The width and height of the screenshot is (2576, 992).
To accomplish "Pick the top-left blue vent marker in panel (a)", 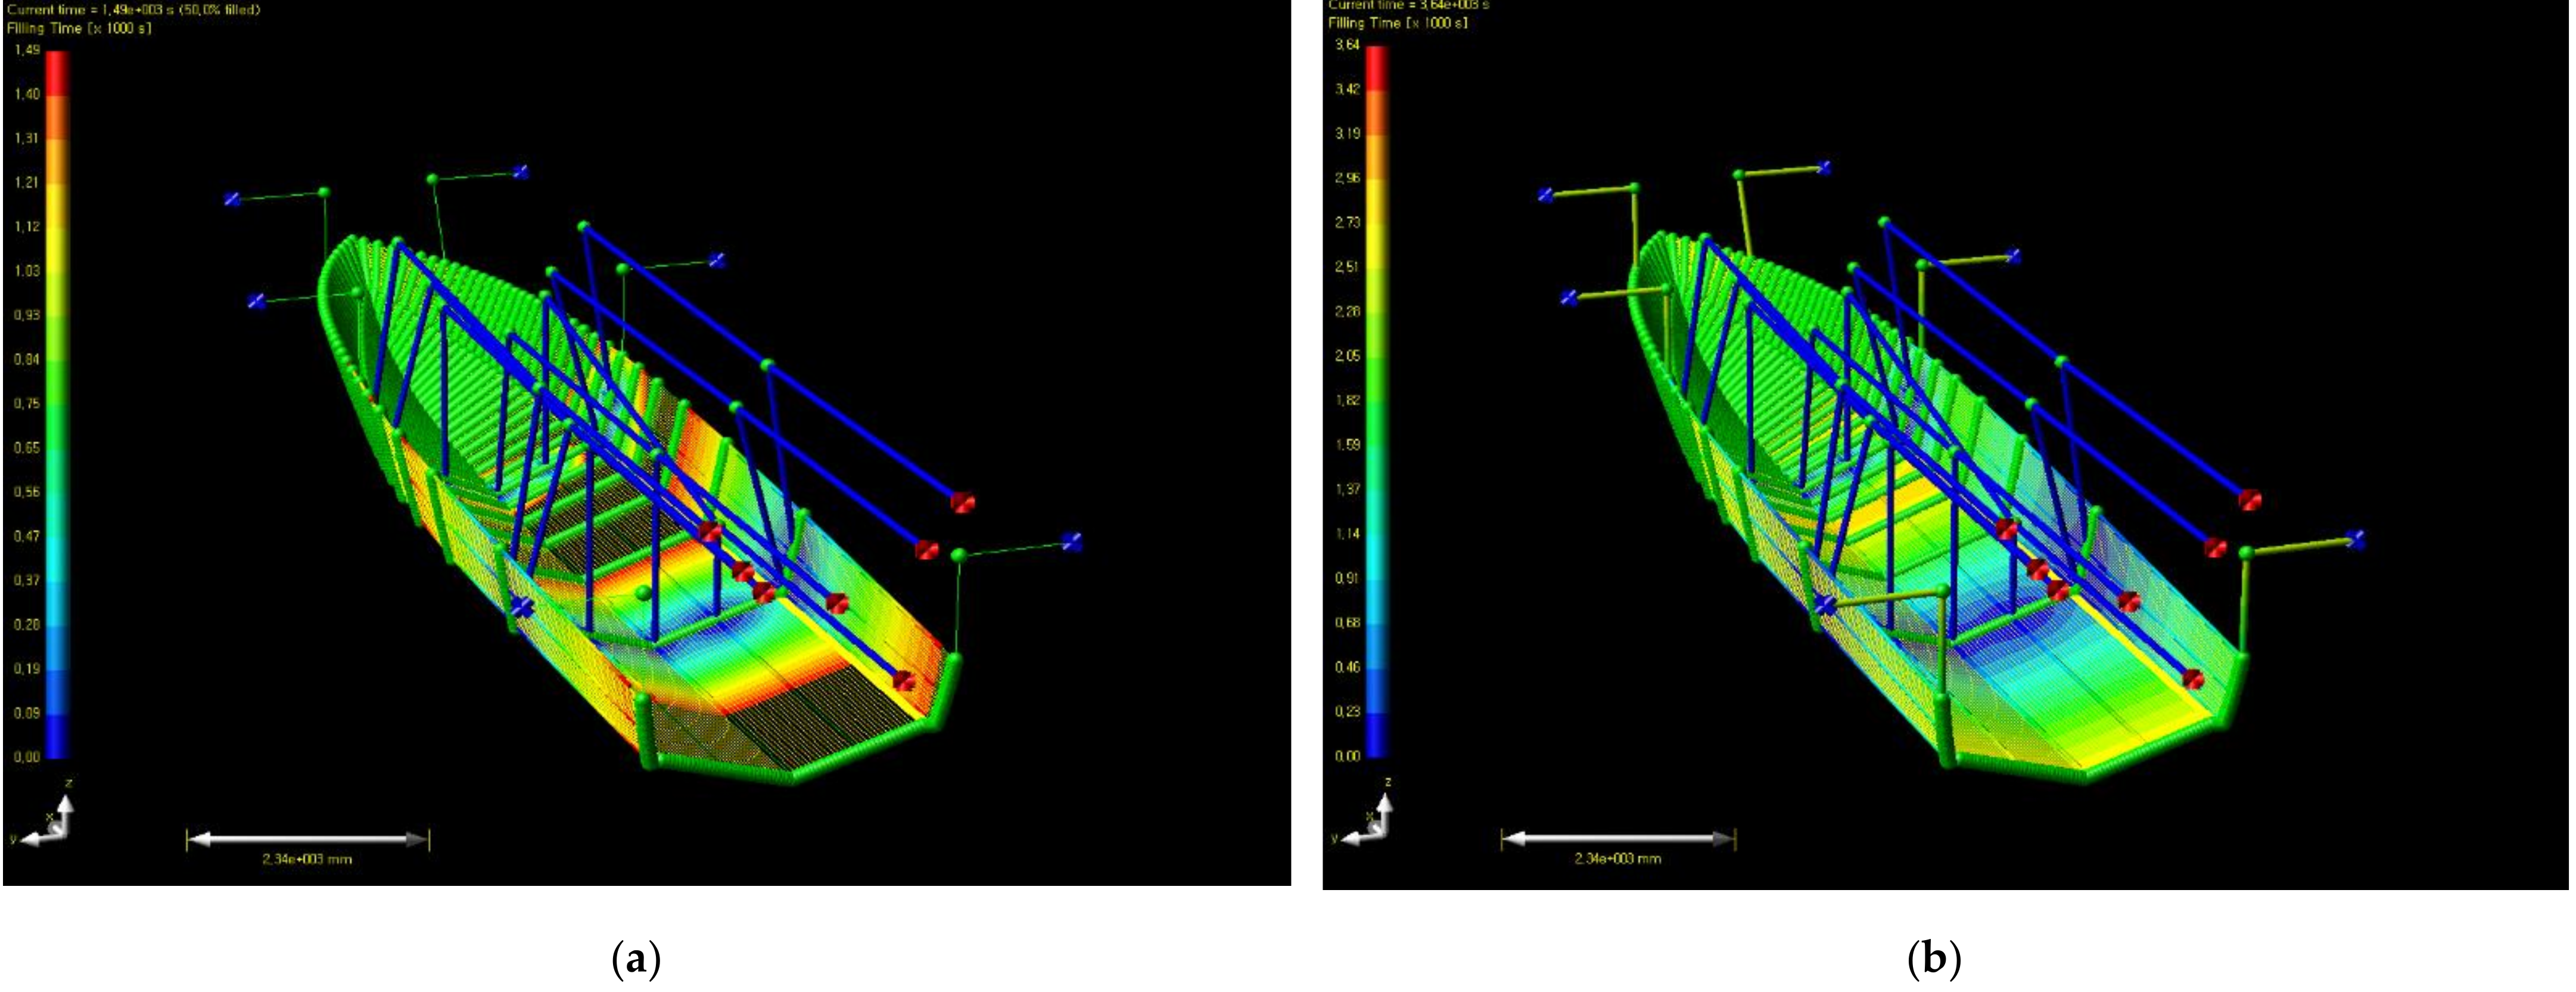I will pos(233,199).
